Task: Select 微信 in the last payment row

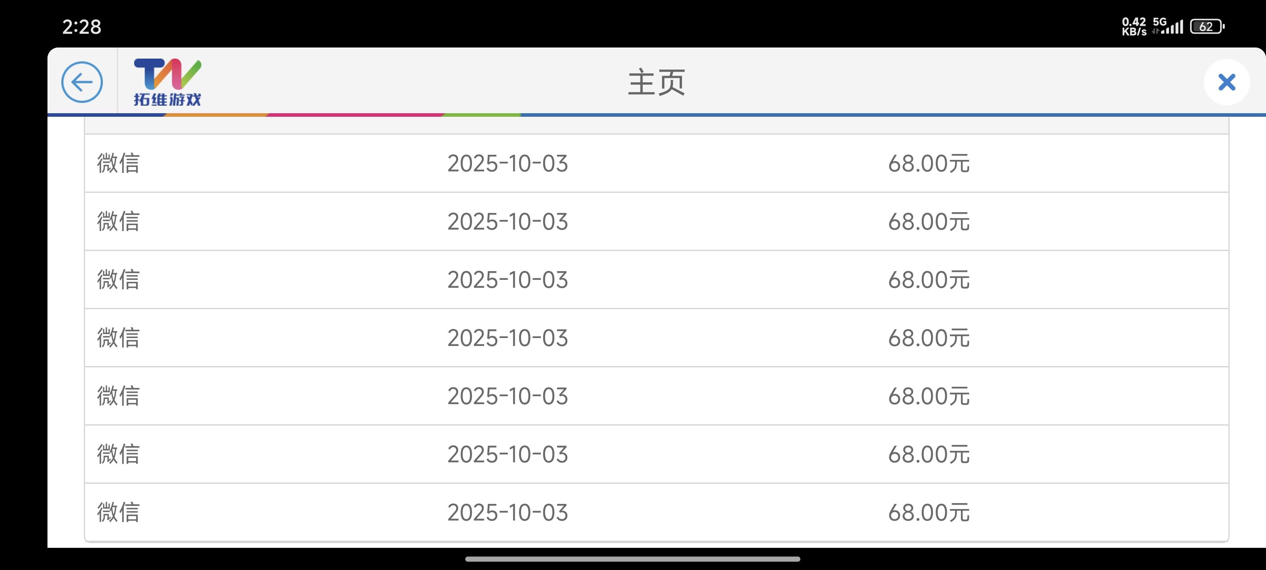Action: pyautogui.click(x=118, y=512)
